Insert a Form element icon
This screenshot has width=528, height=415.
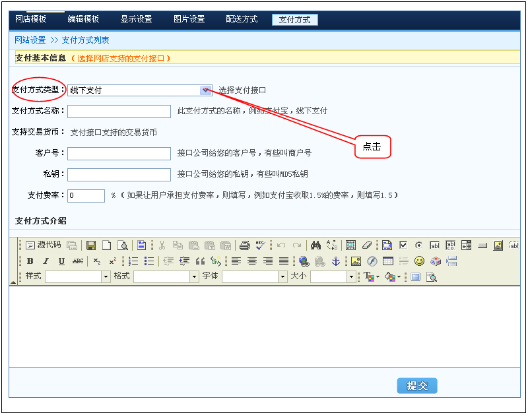coord(387,245)
